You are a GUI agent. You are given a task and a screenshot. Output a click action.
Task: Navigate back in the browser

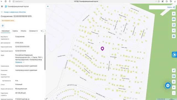point(2,1)
